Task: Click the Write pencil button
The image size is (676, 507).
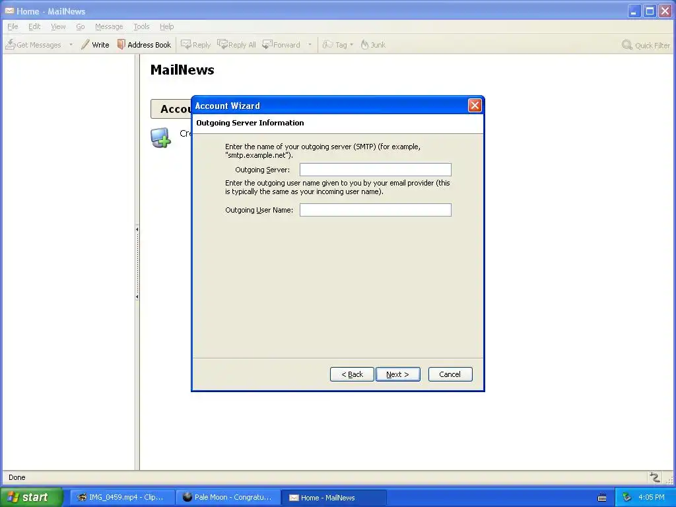Action: pyautogui.click(x=95, y=44)
